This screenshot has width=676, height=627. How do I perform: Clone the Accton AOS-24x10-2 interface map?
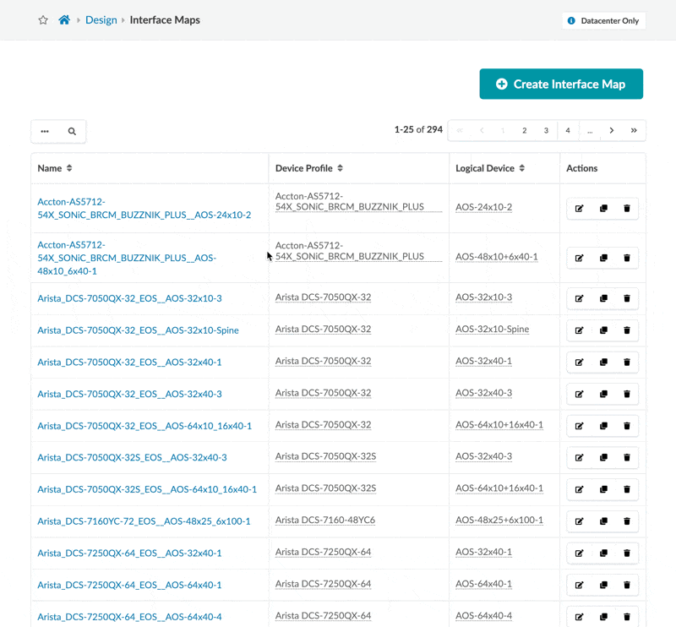603,209
